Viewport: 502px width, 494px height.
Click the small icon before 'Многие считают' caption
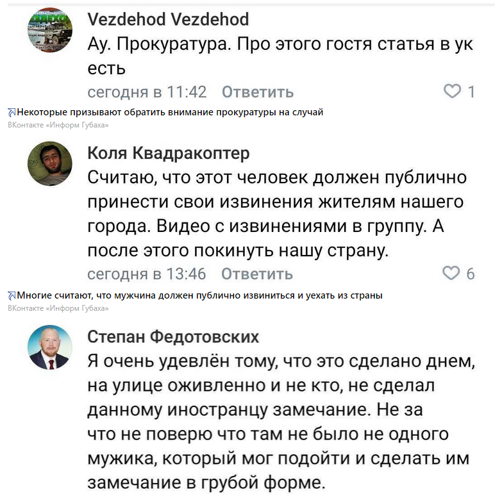(12, 296)
